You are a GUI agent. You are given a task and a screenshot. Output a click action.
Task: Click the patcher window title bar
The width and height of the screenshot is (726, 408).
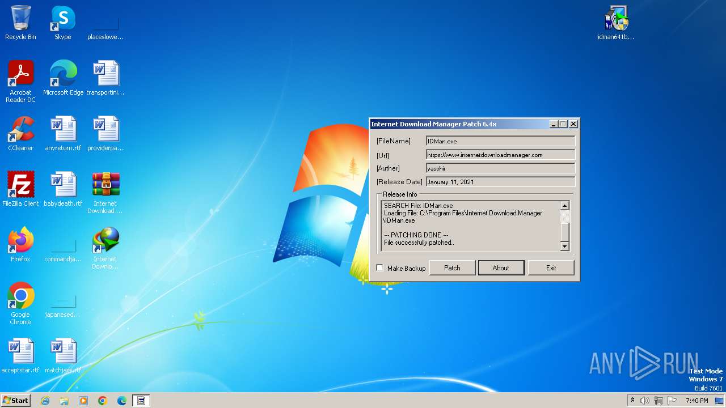(x=459, y=124)
